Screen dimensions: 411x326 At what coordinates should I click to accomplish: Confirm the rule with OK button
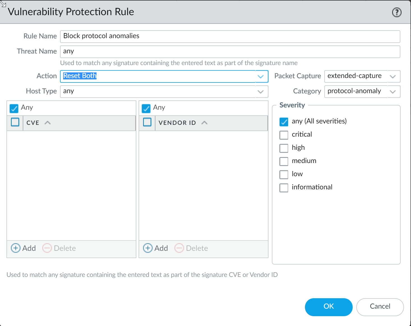pyautogui.click(x=329, y=307)
